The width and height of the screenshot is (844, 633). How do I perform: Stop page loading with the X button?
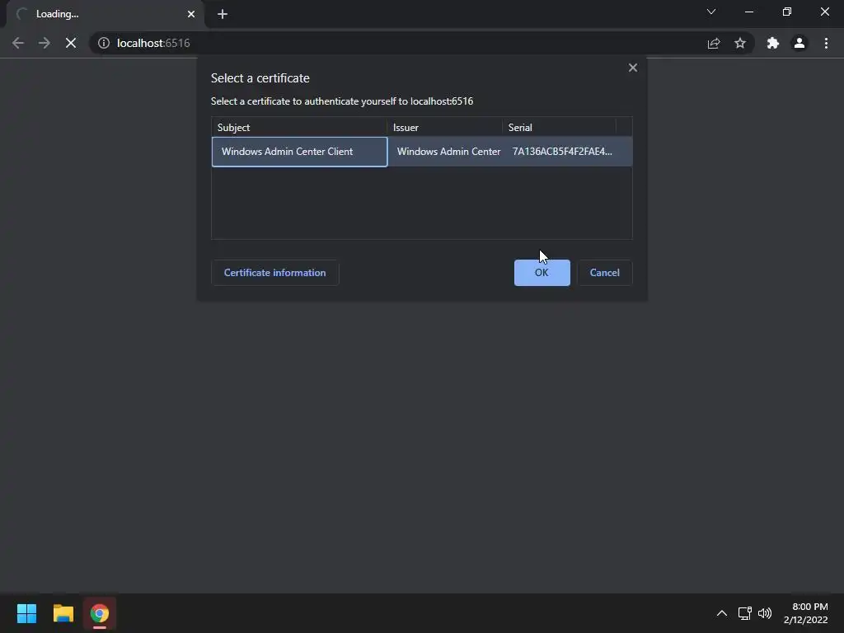click(x=71, y=43)
